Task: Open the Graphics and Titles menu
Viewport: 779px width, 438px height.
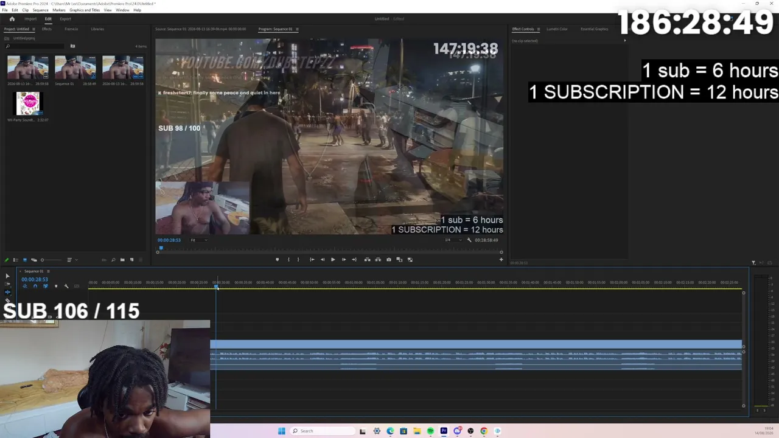Action: click(x=85, y=10)
